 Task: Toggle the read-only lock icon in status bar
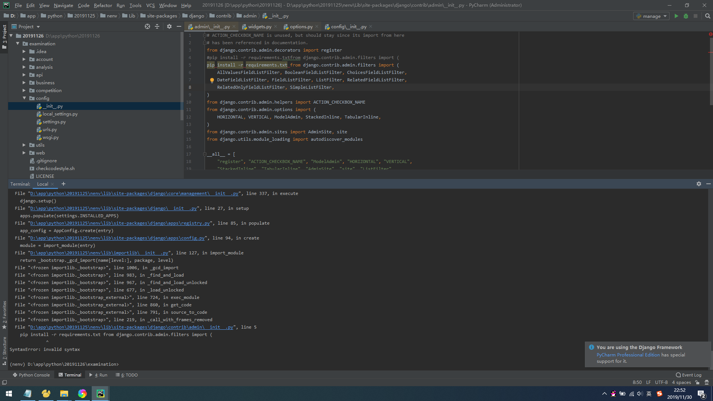tap(697, 382)
